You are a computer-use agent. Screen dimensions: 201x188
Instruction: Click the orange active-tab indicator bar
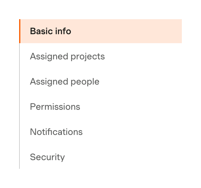[20, 31]
